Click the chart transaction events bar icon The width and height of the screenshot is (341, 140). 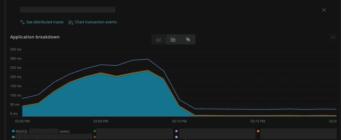[71, 22]
